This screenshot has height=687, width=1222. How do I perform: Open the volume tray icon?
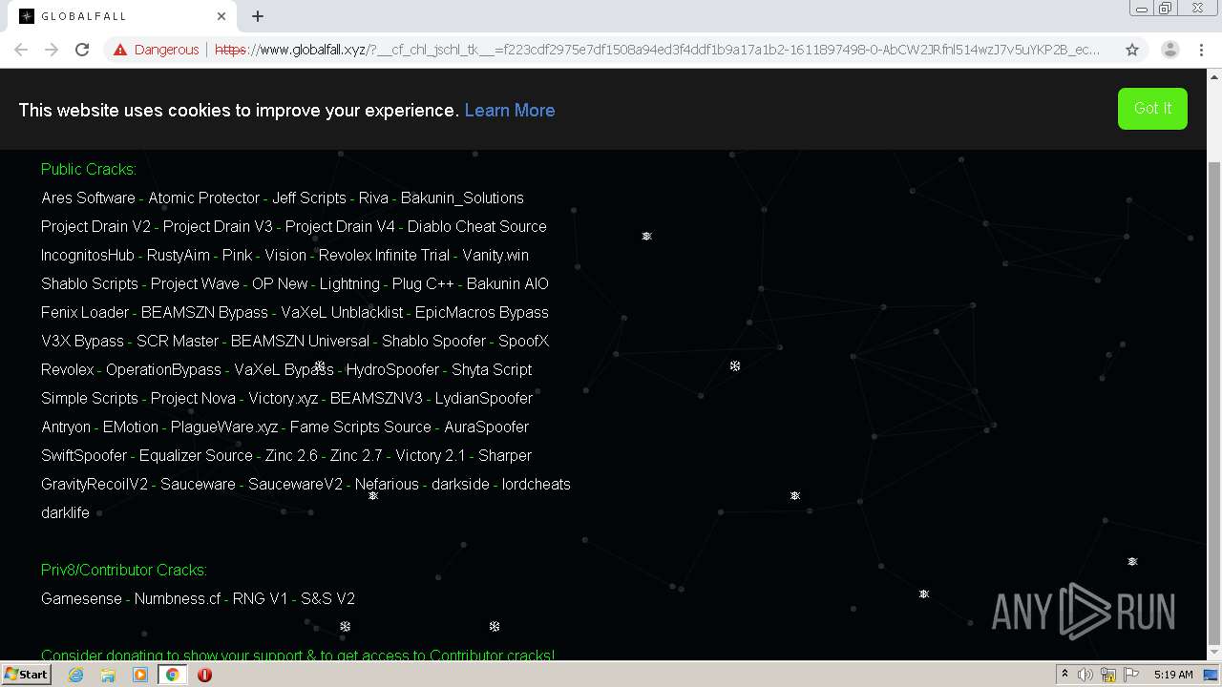coord(1085,675)
